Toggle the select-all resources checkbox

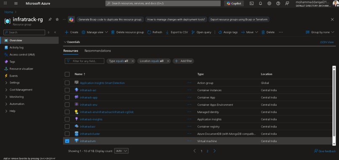click(x=67, y=74)
